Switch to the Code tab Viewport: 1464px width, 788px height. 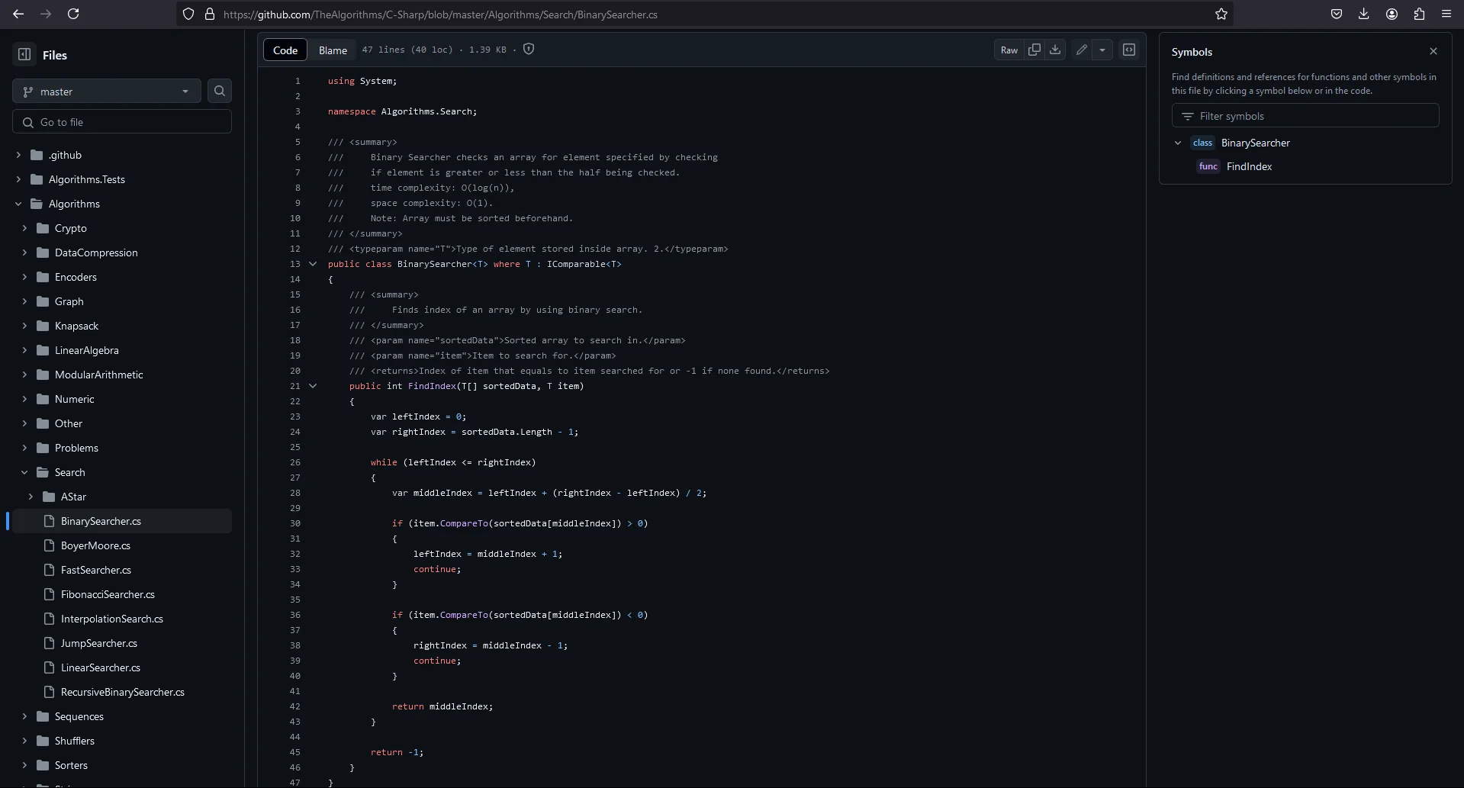coord(285,50)
